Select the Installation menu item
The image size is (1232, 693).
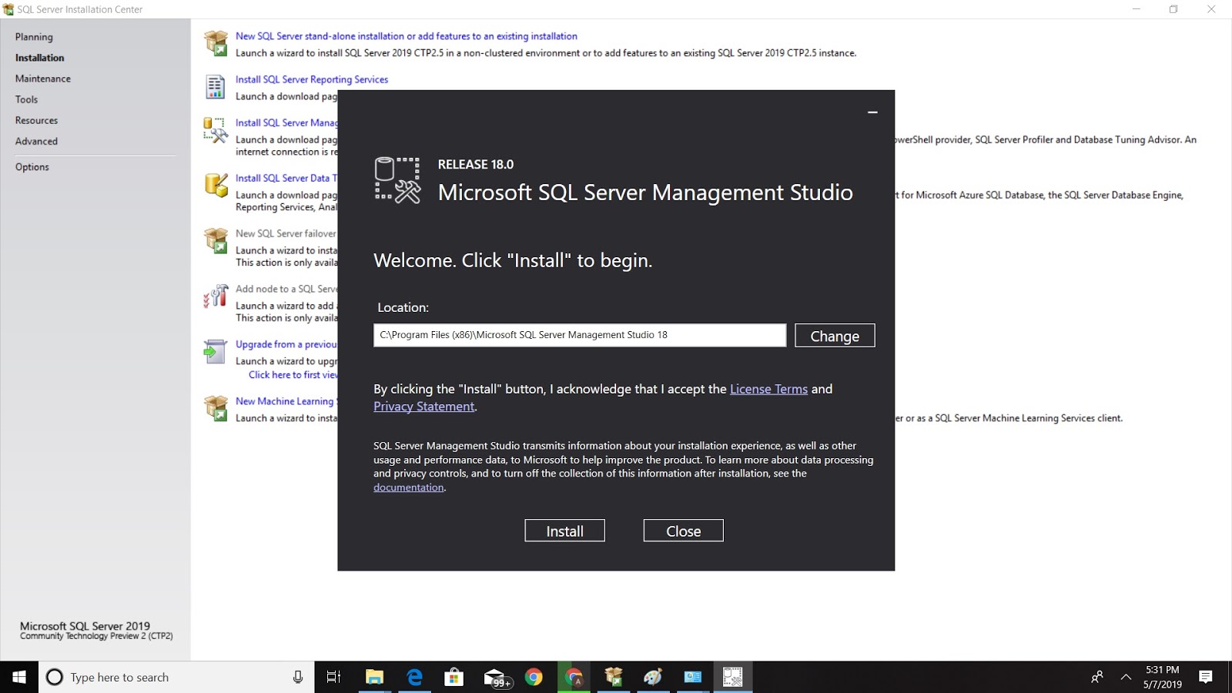click(40, 58)
